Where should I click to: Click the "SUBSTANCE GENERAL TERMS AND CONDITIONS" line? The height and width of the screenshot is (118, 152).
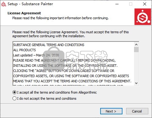click(x=49, y=45)
